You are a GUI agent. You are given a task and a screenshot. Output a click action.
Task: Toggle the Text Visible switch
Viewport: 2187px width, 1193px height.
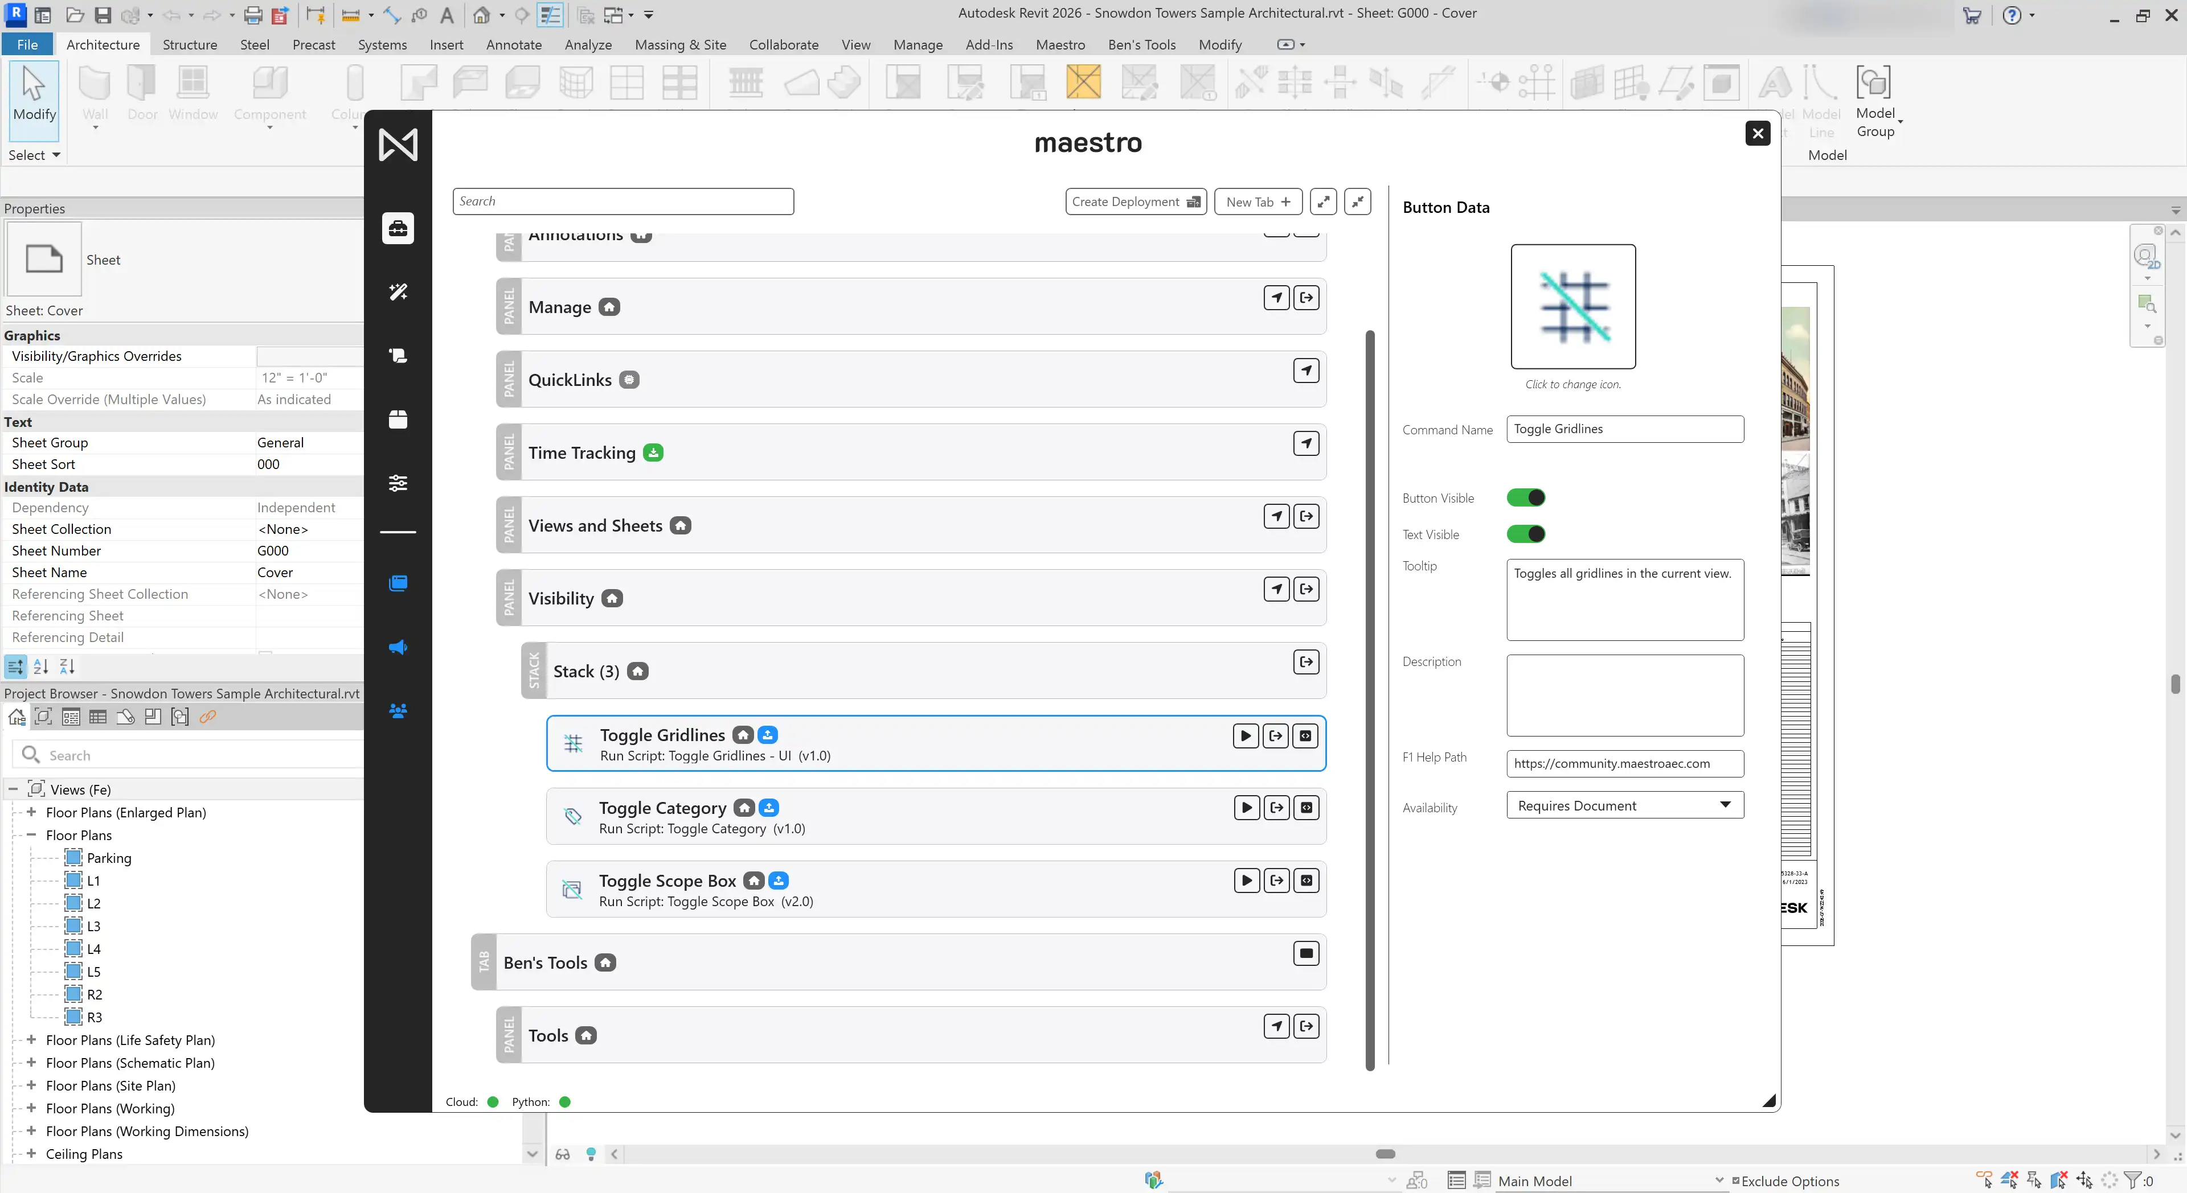click(1526, 534)
